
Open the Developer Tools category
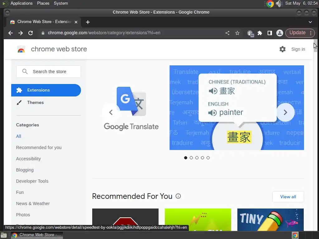[x=32, y=181]
